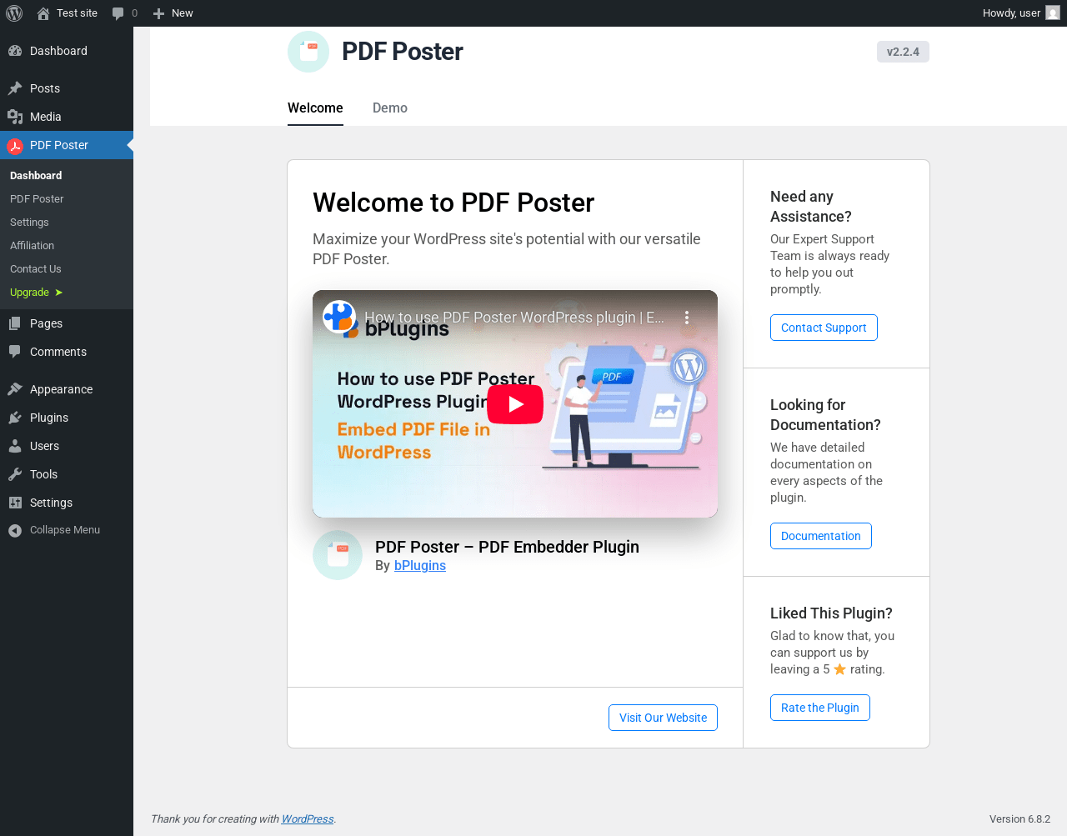Click the Visit Our Website button
The height and width of the screenshot is (836, 1067).
tap(663, 718)
